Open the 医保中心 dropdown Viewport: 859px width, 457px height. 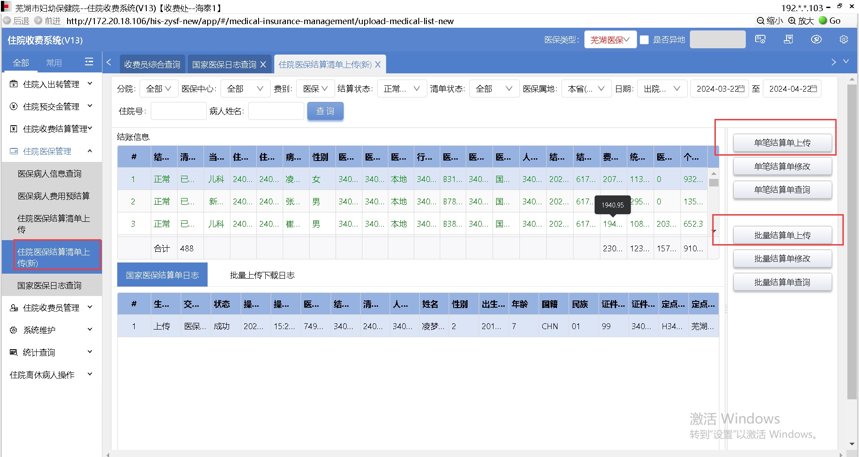245,89
